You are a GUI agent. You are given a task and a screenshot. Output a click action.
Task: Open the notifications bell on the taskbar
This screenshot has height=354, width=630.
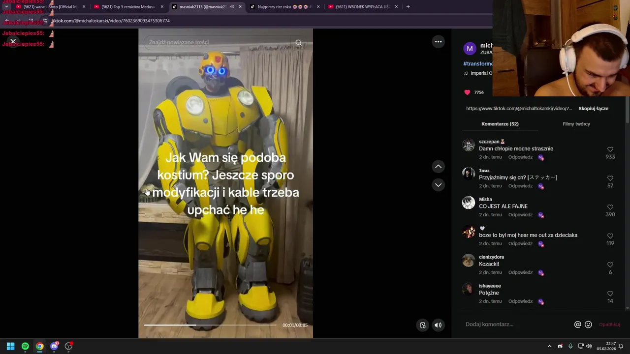point(621,346)
